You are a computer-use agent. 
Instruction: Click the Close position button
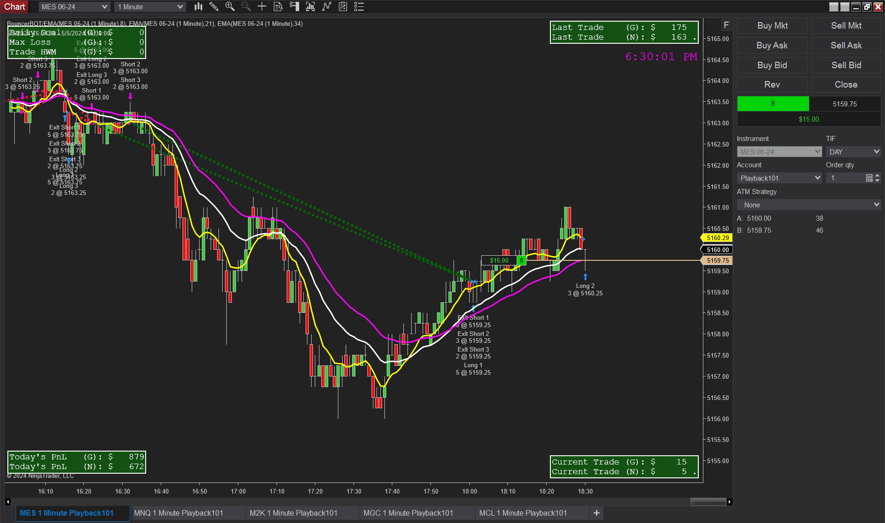click(846, 84)
